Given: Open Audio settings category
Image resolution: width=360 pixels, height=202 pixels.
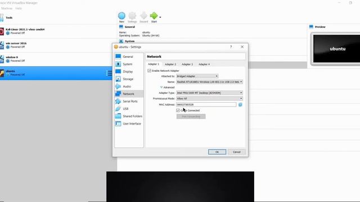Looking at the screenshot, I should point(129,86).
